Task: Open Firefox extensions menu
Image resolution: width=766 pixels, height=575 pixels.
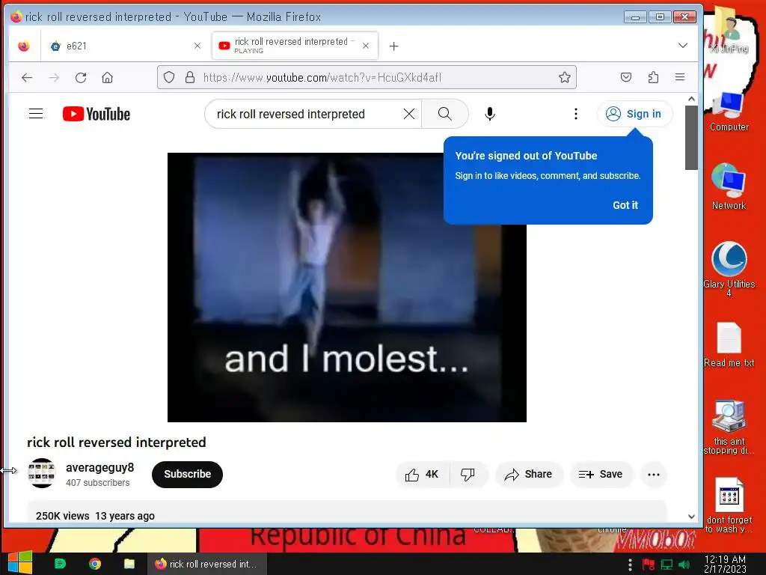Action: tap(653, 77)
